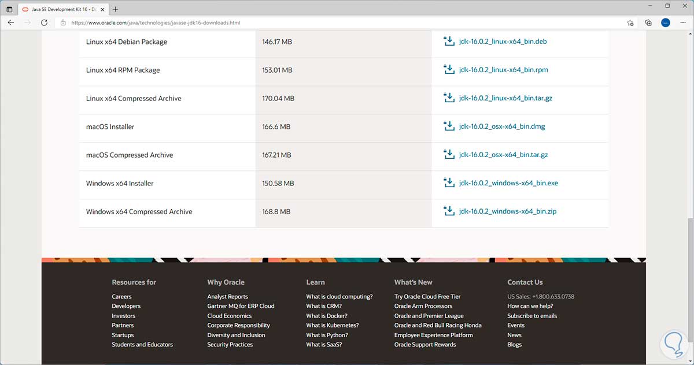This screenshot has height=365, width=694.
Task: Close the Java SE Development Kit tab
Action: 102,9
